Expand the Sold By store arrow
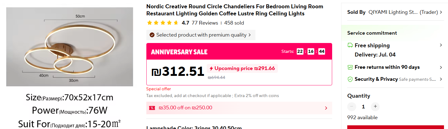The height and width of the screenshot is (129, 448). point(441,12)
